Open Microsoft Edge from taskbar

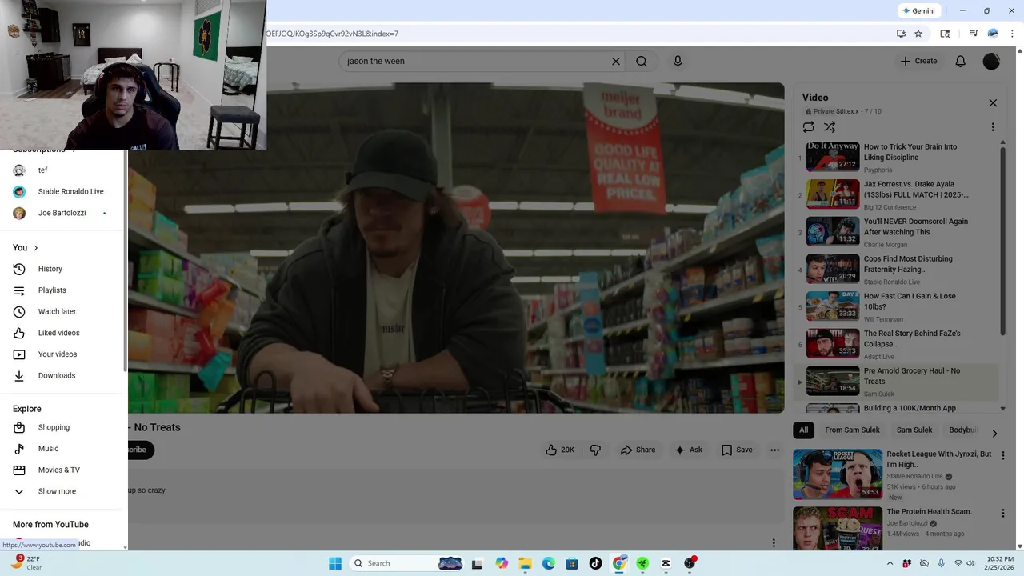point(549,563)
